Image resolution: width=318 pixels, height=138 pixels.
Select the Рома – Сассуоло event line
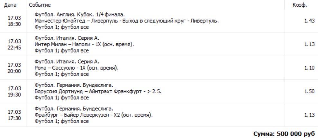(77, 68)
